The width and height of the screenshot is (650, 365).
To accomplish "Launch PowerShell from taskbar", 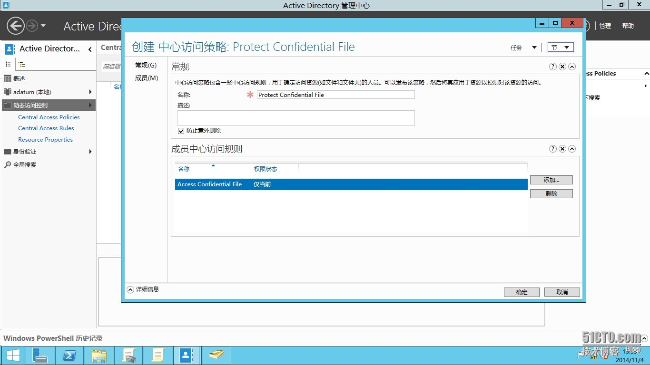I will pos(69,355).
